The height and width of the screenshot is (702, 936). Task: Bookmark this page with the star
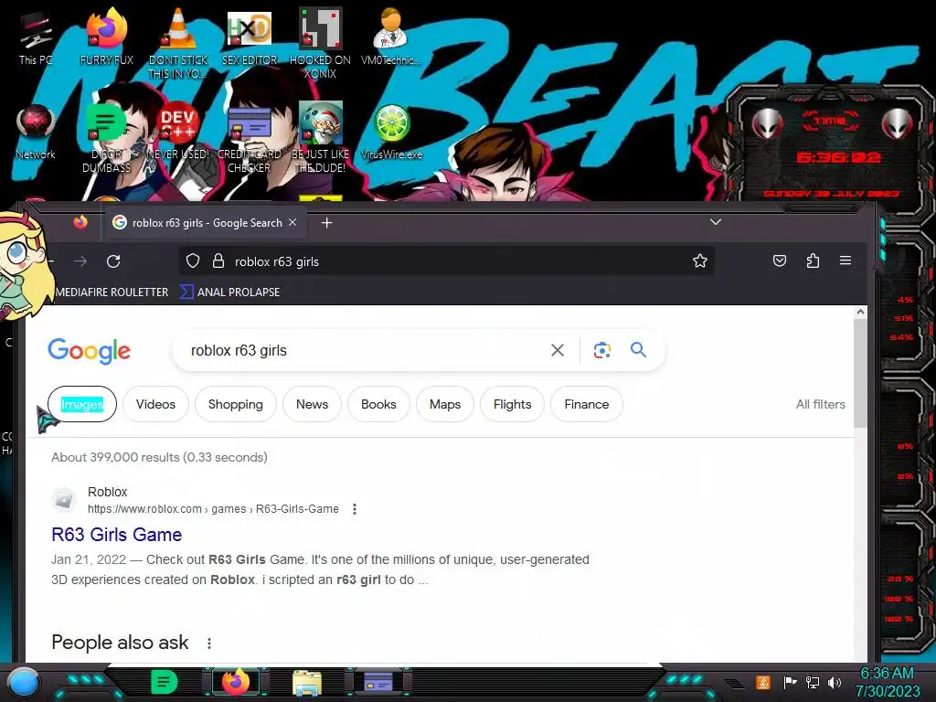tap(699, 261)
